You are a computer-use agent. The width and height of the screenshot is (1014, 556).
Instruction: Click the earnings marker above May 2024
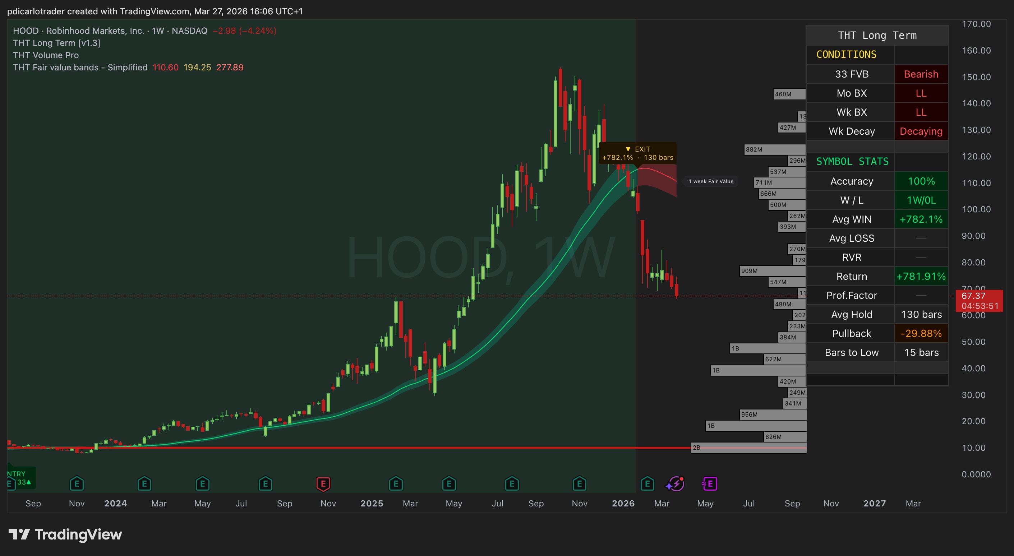[x=202, y=483]
